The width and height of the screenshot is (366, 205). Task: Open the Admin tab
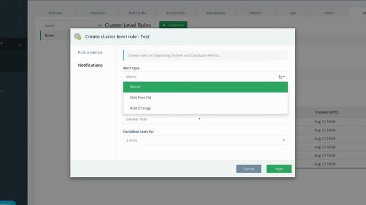point(329,13)
